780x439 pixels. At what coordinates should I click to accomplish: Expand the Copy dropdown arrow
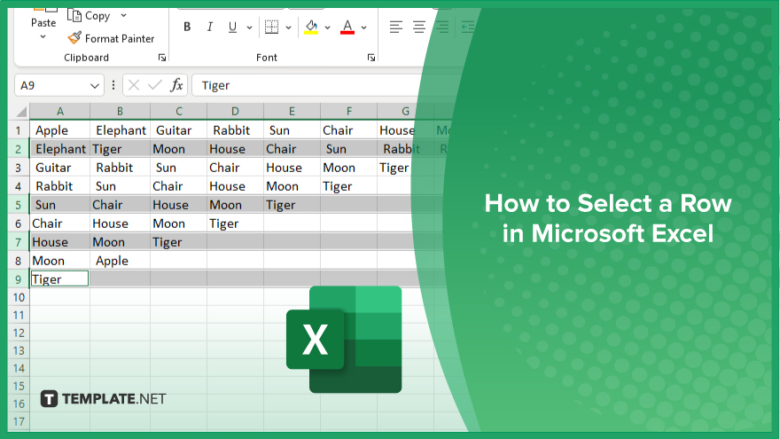(123, 16)
